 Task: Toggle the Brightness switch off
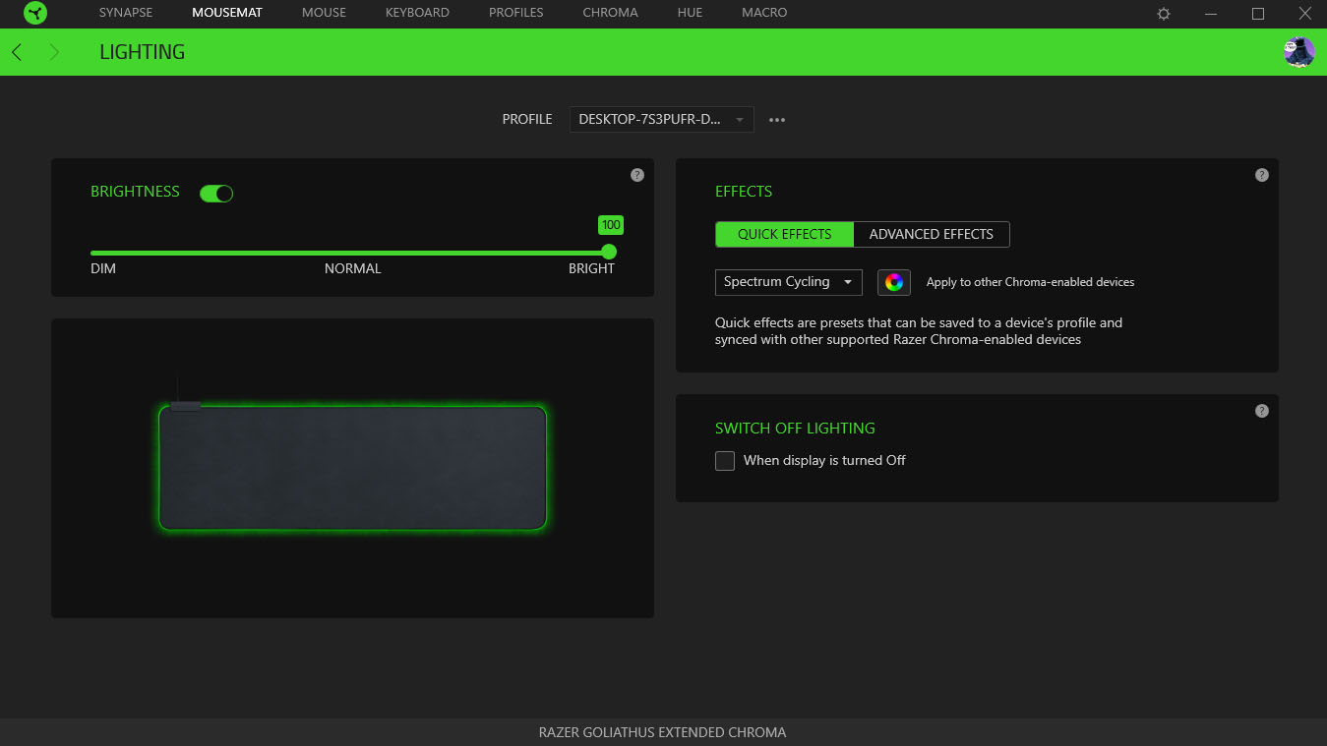click(216, 194)
